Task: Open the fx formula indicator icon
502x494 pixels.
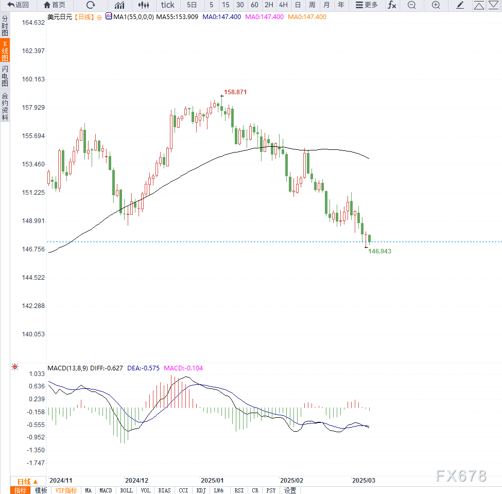Action: 391,5
